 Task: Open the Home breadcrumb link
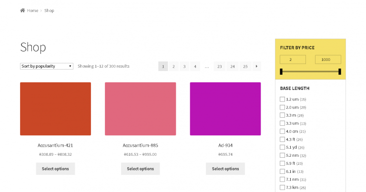coord(32,10)
